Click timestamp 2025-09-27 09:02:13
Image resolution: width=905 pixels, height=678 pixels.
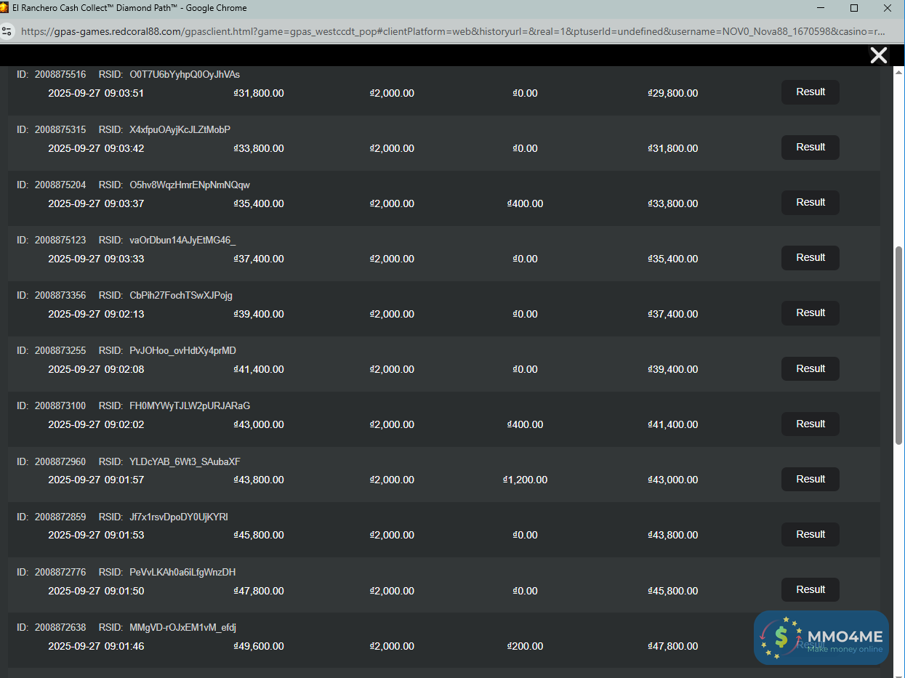[96, 314]
